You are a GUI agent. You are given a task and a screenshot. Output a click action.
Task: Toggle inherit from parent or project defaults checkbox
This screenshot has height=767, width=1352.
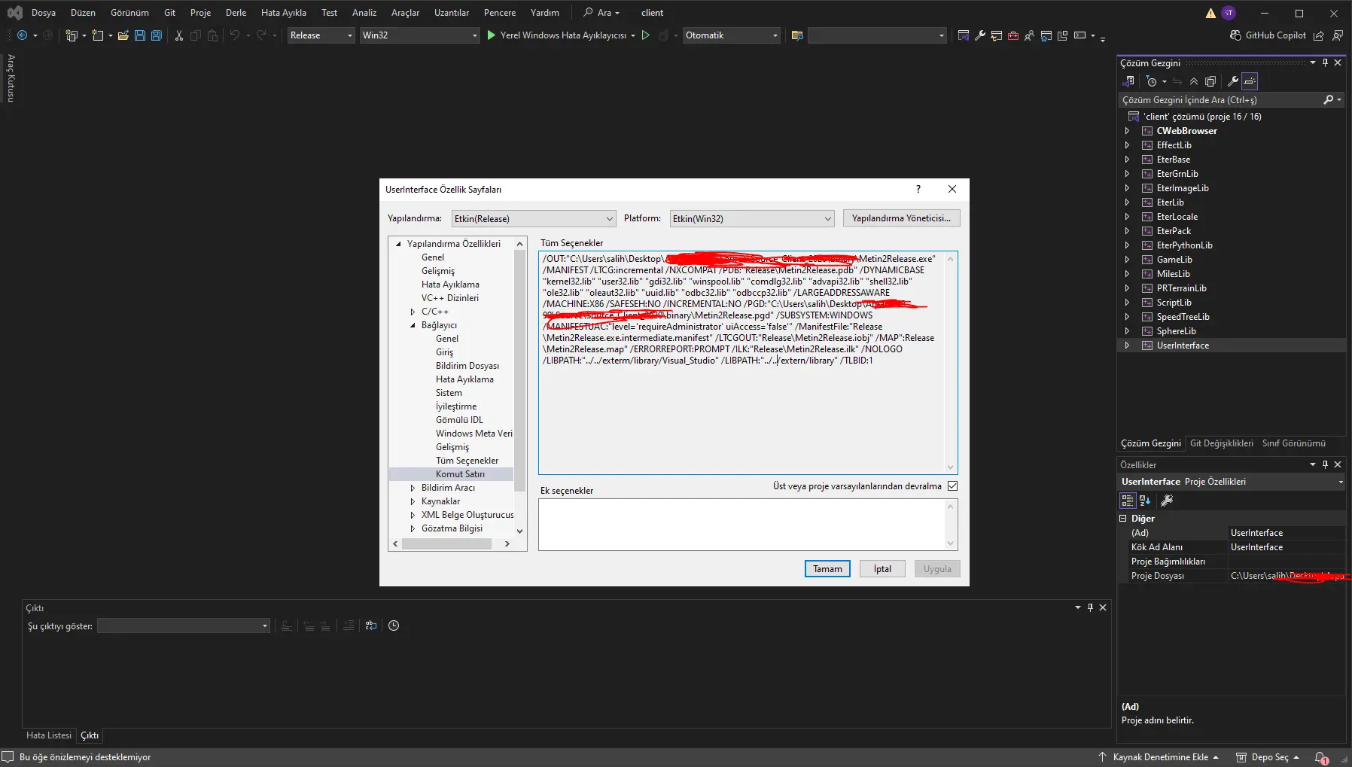click(952, 486)
